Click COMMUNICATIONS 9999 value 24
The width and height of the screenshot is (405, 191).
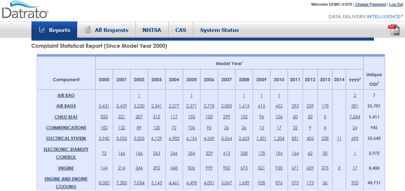tap(355, 128)
